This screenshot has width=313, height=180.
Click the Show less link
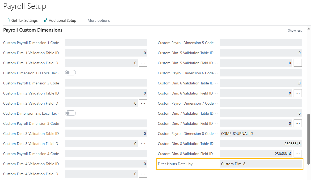pyautogui.click(x=295, y=30)
